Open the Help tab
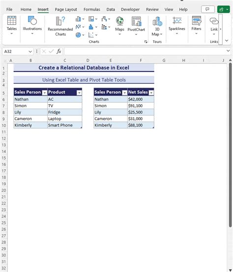The image size is (233, 272). tap(183, 9)
